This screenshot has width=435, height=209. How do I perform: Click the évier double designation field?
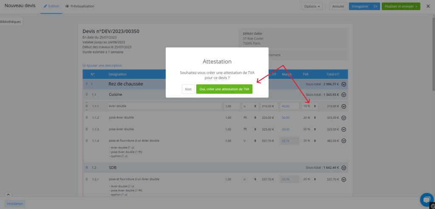tap(164, 106)
